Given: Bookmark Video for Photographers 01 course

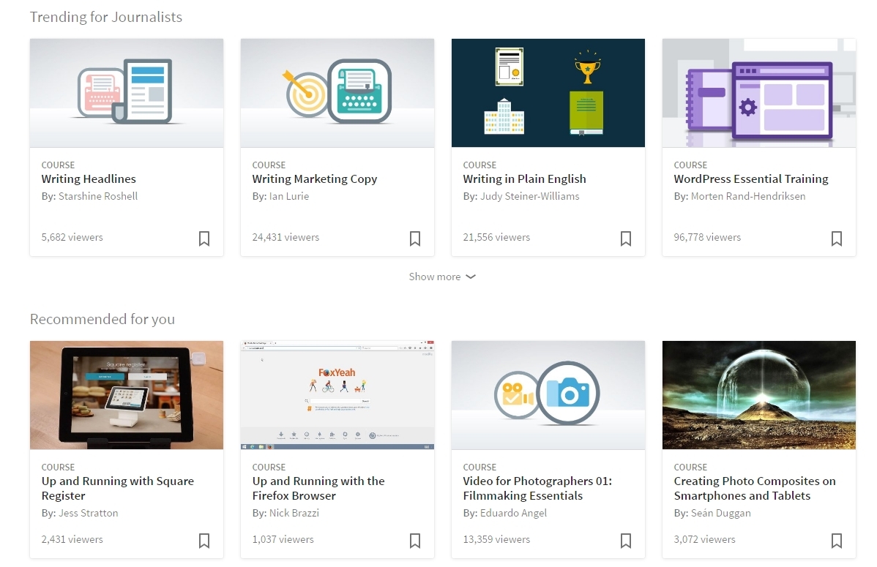Looking at the screenshot, I should (x=626, y=541).
